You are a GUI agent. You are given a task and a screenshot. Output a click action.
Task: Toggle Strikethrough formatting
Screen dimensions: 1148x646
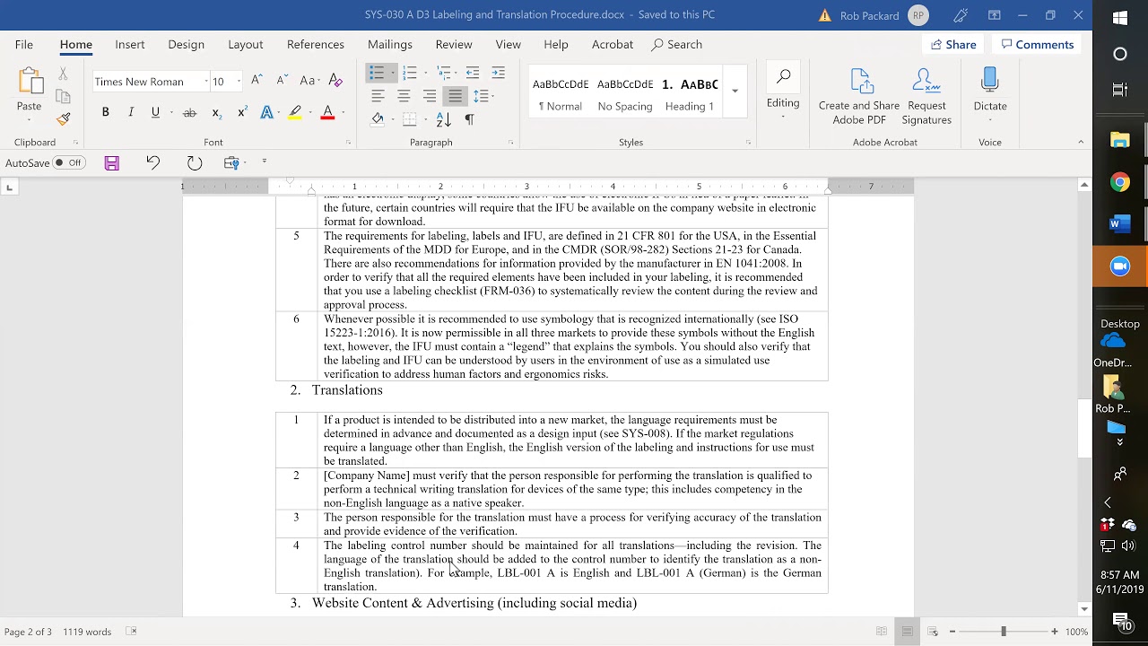189,112
